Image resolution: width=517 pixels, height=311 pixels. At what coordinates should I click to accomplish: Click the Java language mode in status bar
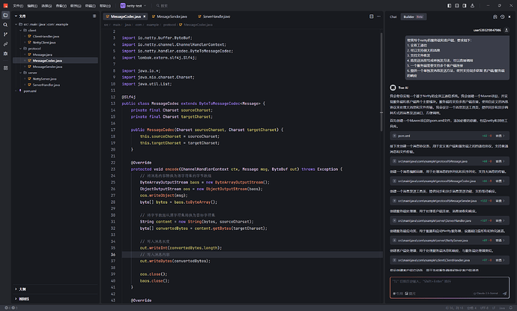(502, 308)
